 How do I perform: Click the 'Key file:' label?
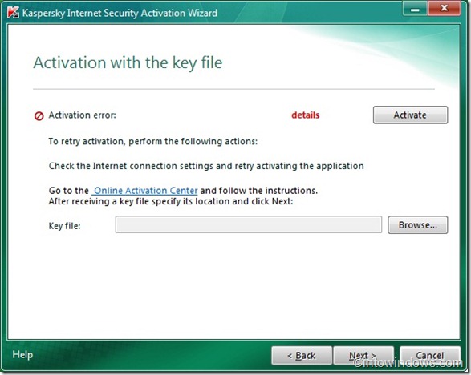click(64, 226)
